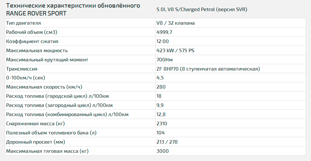Select the maximum speed value 280

[x=161, y=87]
